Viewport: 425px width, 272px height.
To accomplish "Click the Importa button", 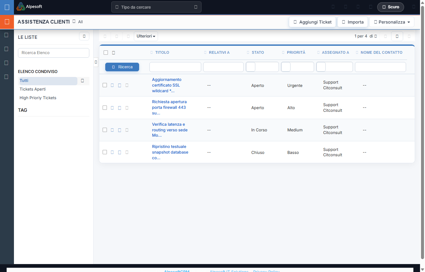I will tap(353, 22).
